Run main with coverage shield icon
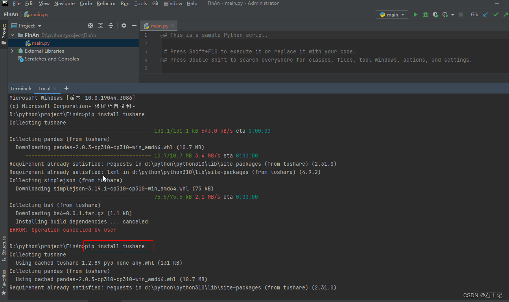The width and height of the screenshot is (509, 302). pos(435,15)
